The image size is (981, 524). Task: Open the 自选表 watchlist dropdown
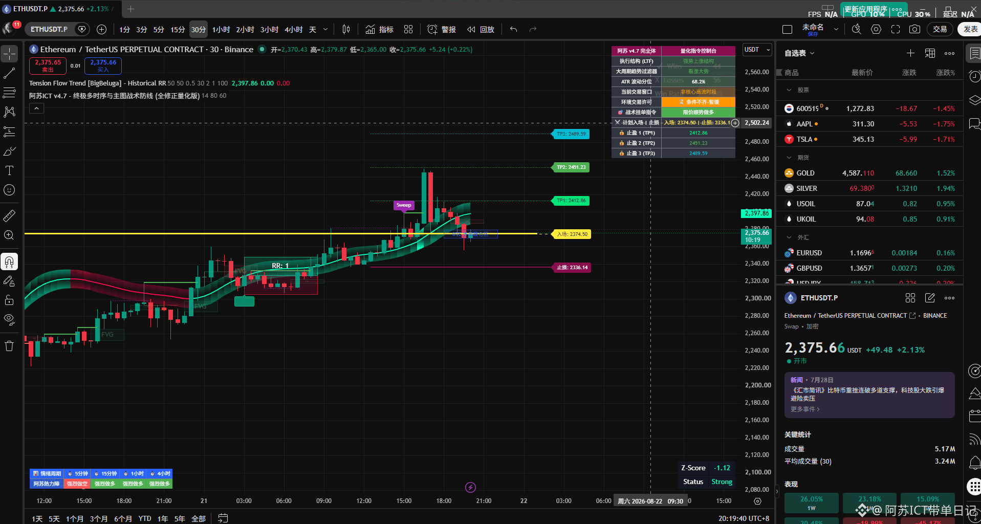click(799, 53)
